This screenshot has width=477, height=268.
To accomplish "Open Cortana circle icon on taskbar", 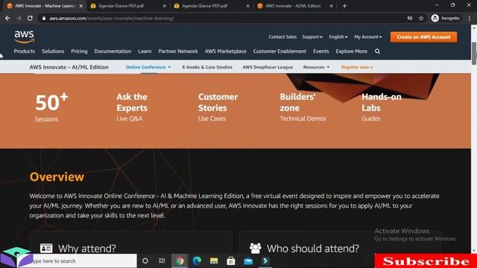I will tap(145, 261).
